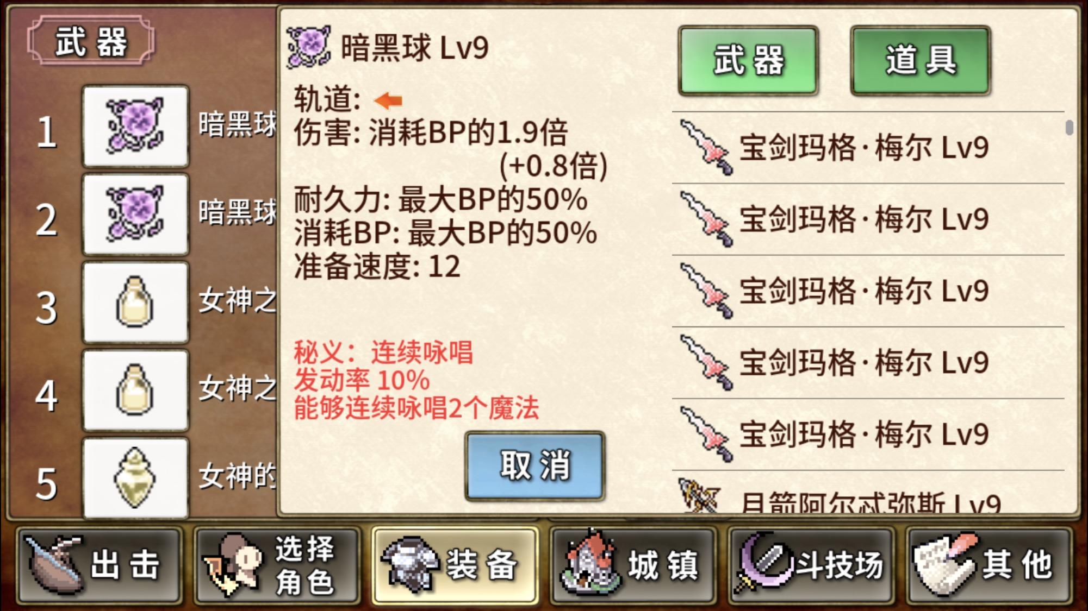Open the 武器 tab in item list
This screenshot has height=611, width=1088.
[748, 60]
